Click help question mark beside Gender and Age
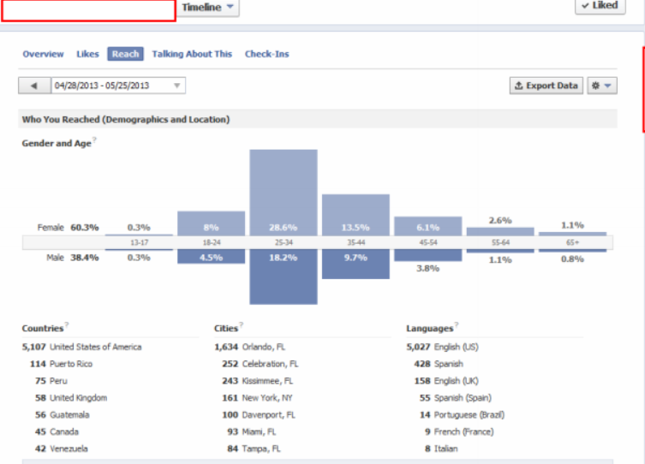645x464 pixels. 94,140
